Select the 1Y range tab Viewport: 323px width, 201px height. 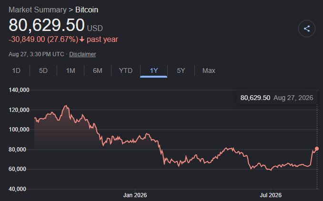(x=154, y=70)
